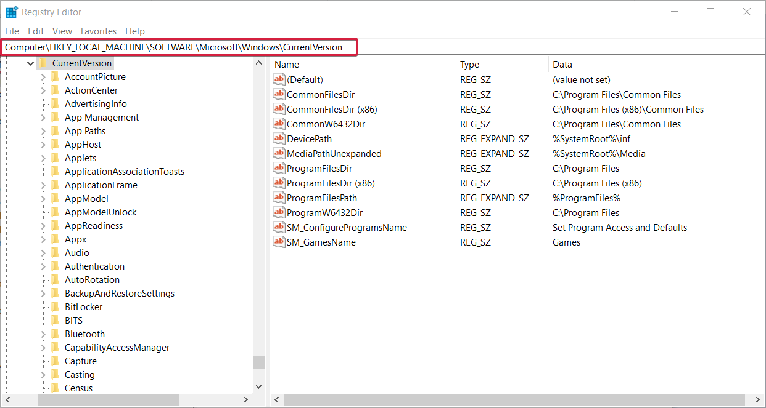
Task: Click the Capture folder icon
Action: [55, 361]
